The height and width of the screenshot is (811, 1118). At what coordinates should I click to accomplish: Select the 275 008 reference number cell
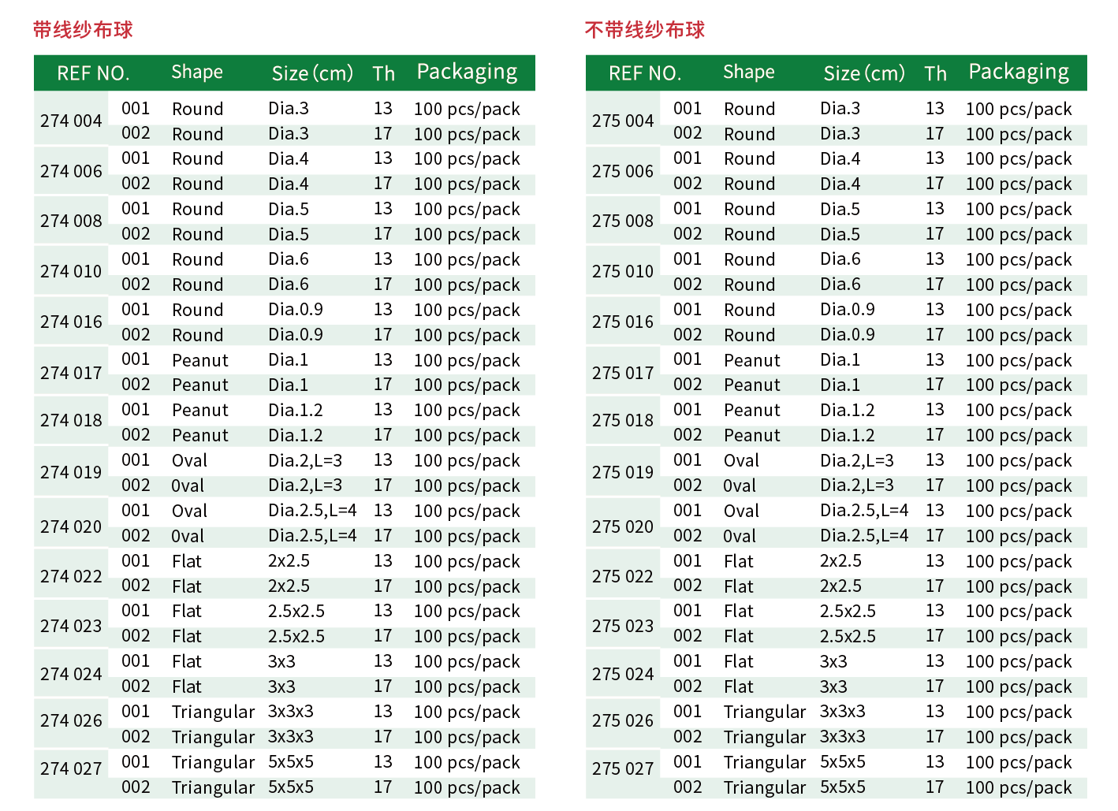pos(623,221)
